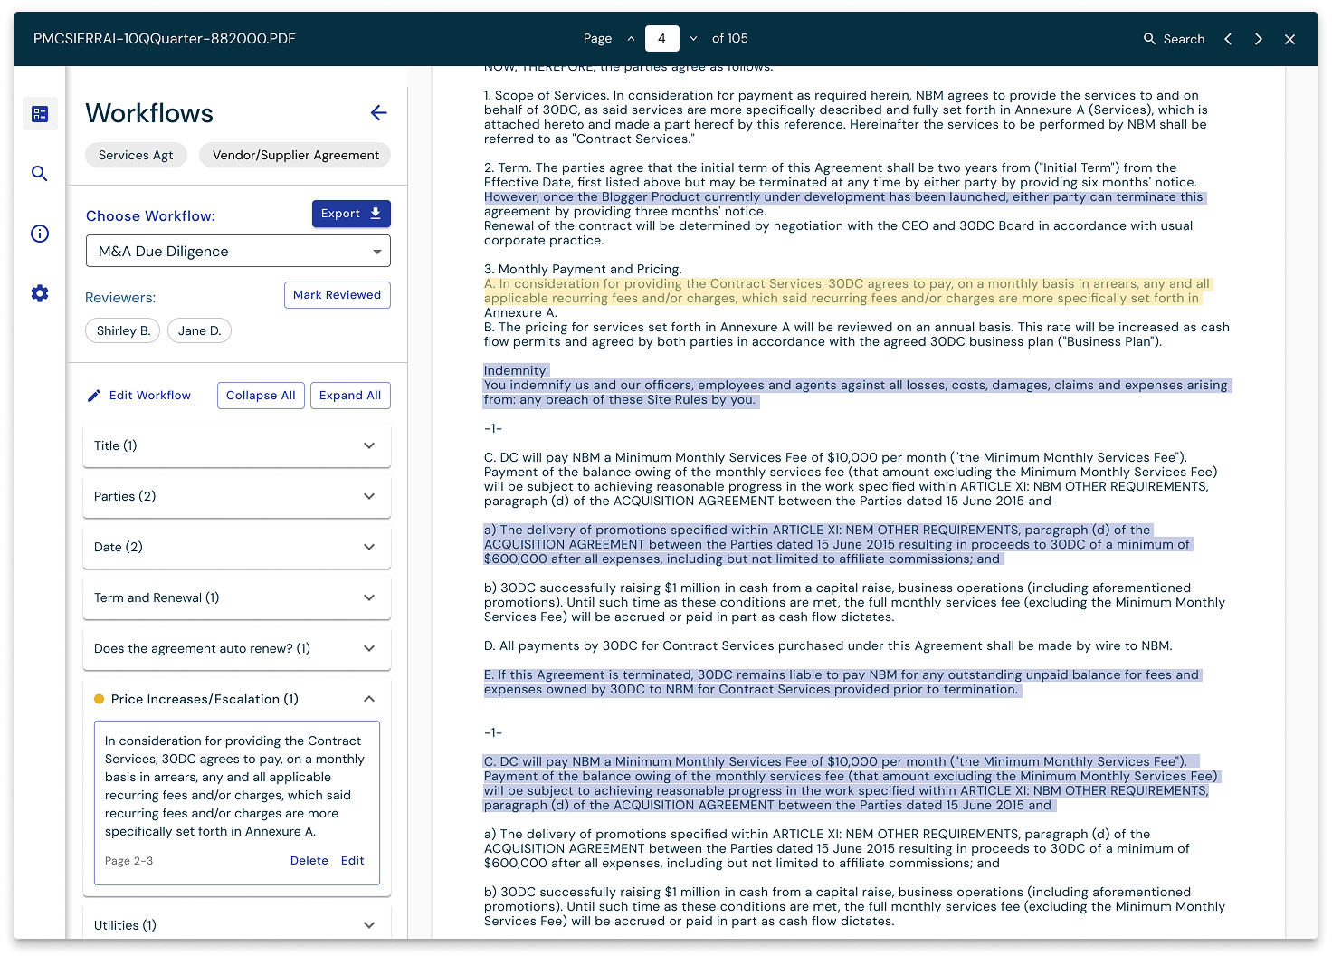1332x956 pixels.
Task: Select the Services Agt tag
Action: pos(136,155)
